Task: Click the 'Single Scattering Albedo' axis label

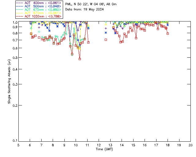Action: 9,82
